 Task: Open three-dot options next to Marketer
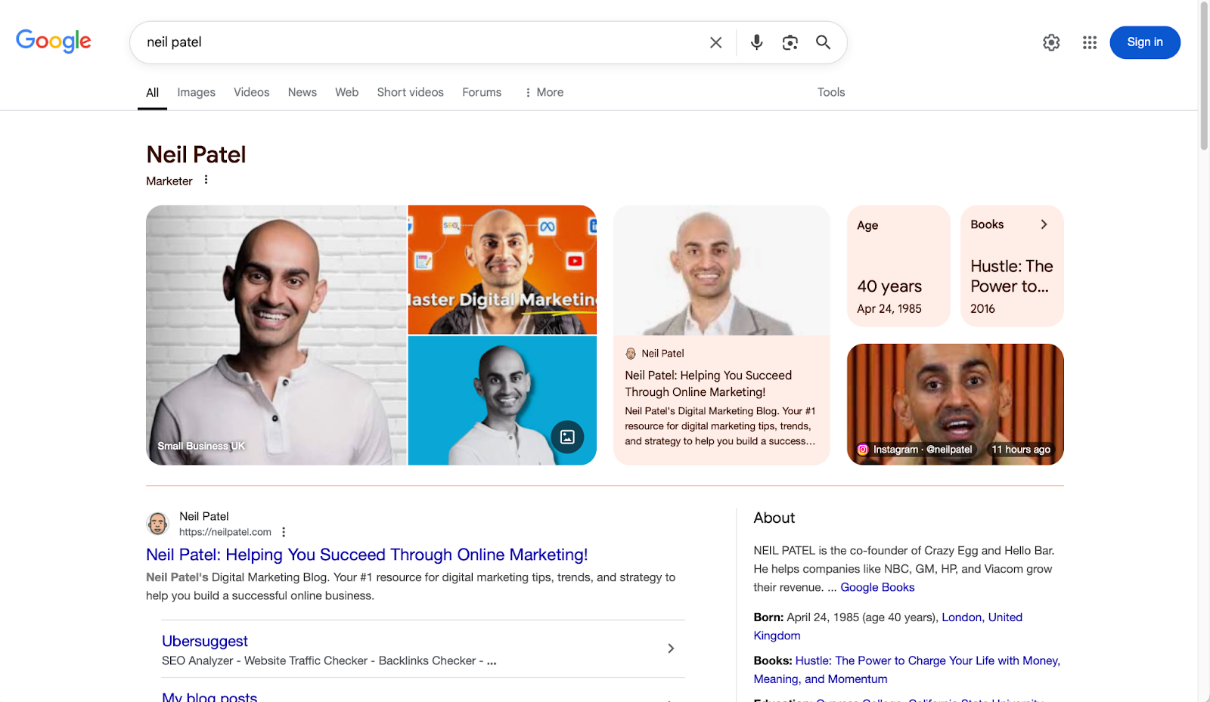[x=206, y=180]
